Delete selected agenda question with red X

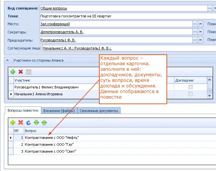21,123
